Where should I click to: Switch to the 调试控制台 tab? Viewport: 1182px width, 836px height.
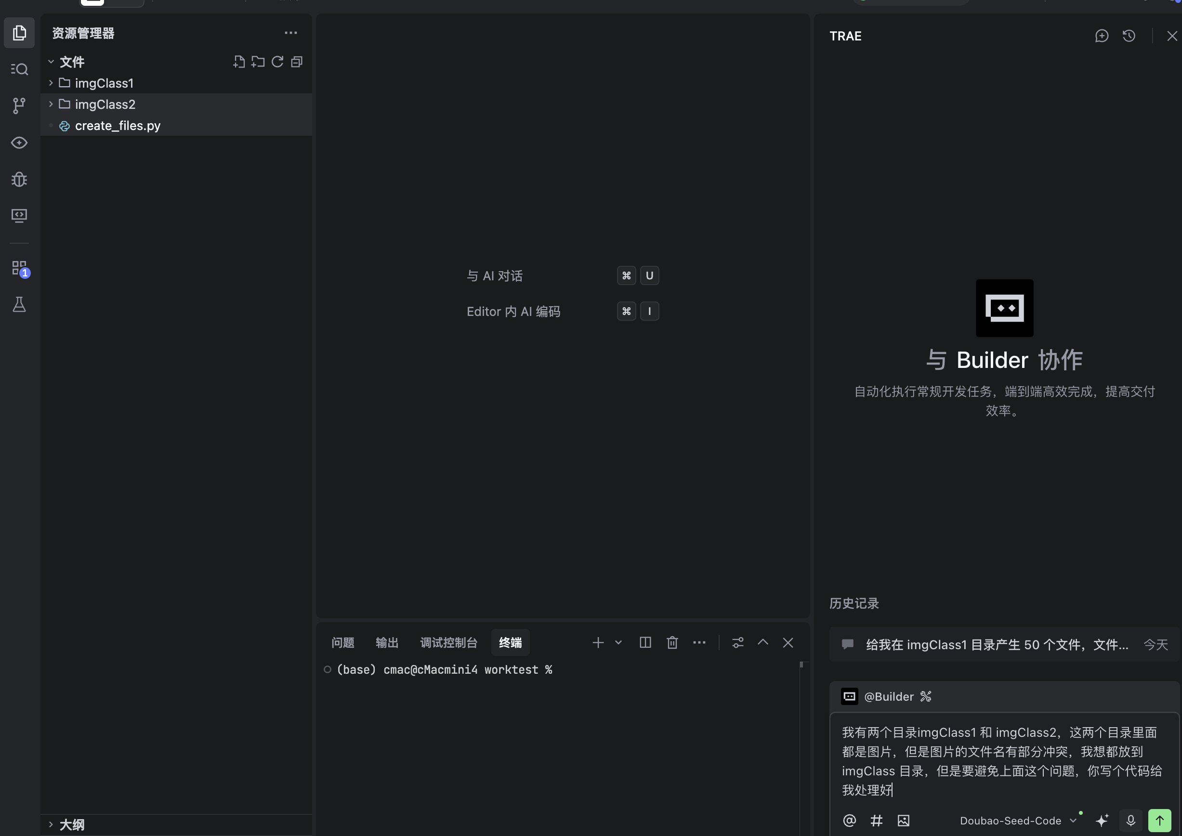tap(448, 642)
